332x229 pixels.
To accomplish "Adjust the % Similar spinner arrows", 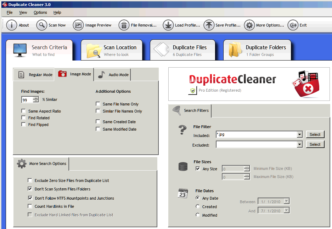I will click(x=36, y=99).
